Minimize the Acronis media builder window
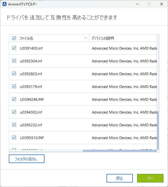168x187 pixels. [x=137, y=4]
